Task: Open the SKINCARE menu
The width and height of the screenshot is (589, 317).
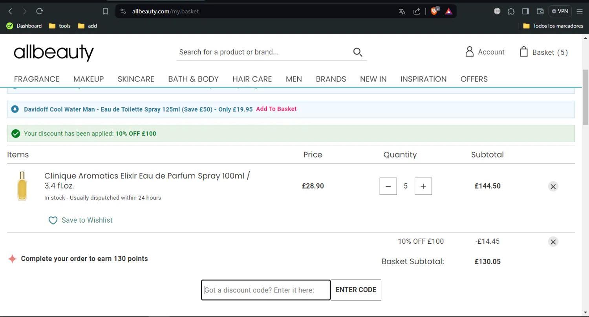Action: click(136, 79)
